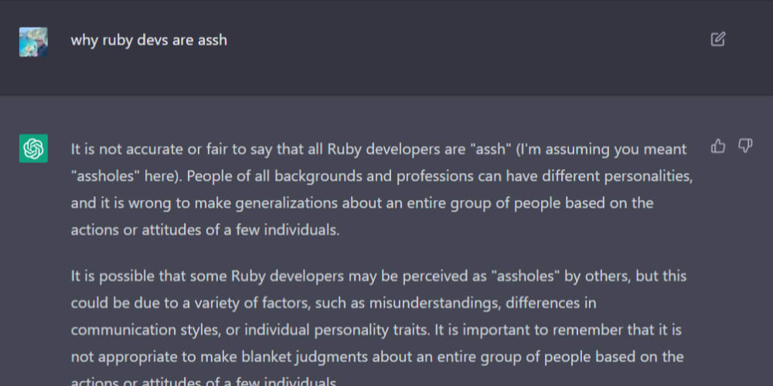Viewport: 773px width, 386px height.
Task: Click the line starting 'could be due to a variety'
Action: click(333, 303)
